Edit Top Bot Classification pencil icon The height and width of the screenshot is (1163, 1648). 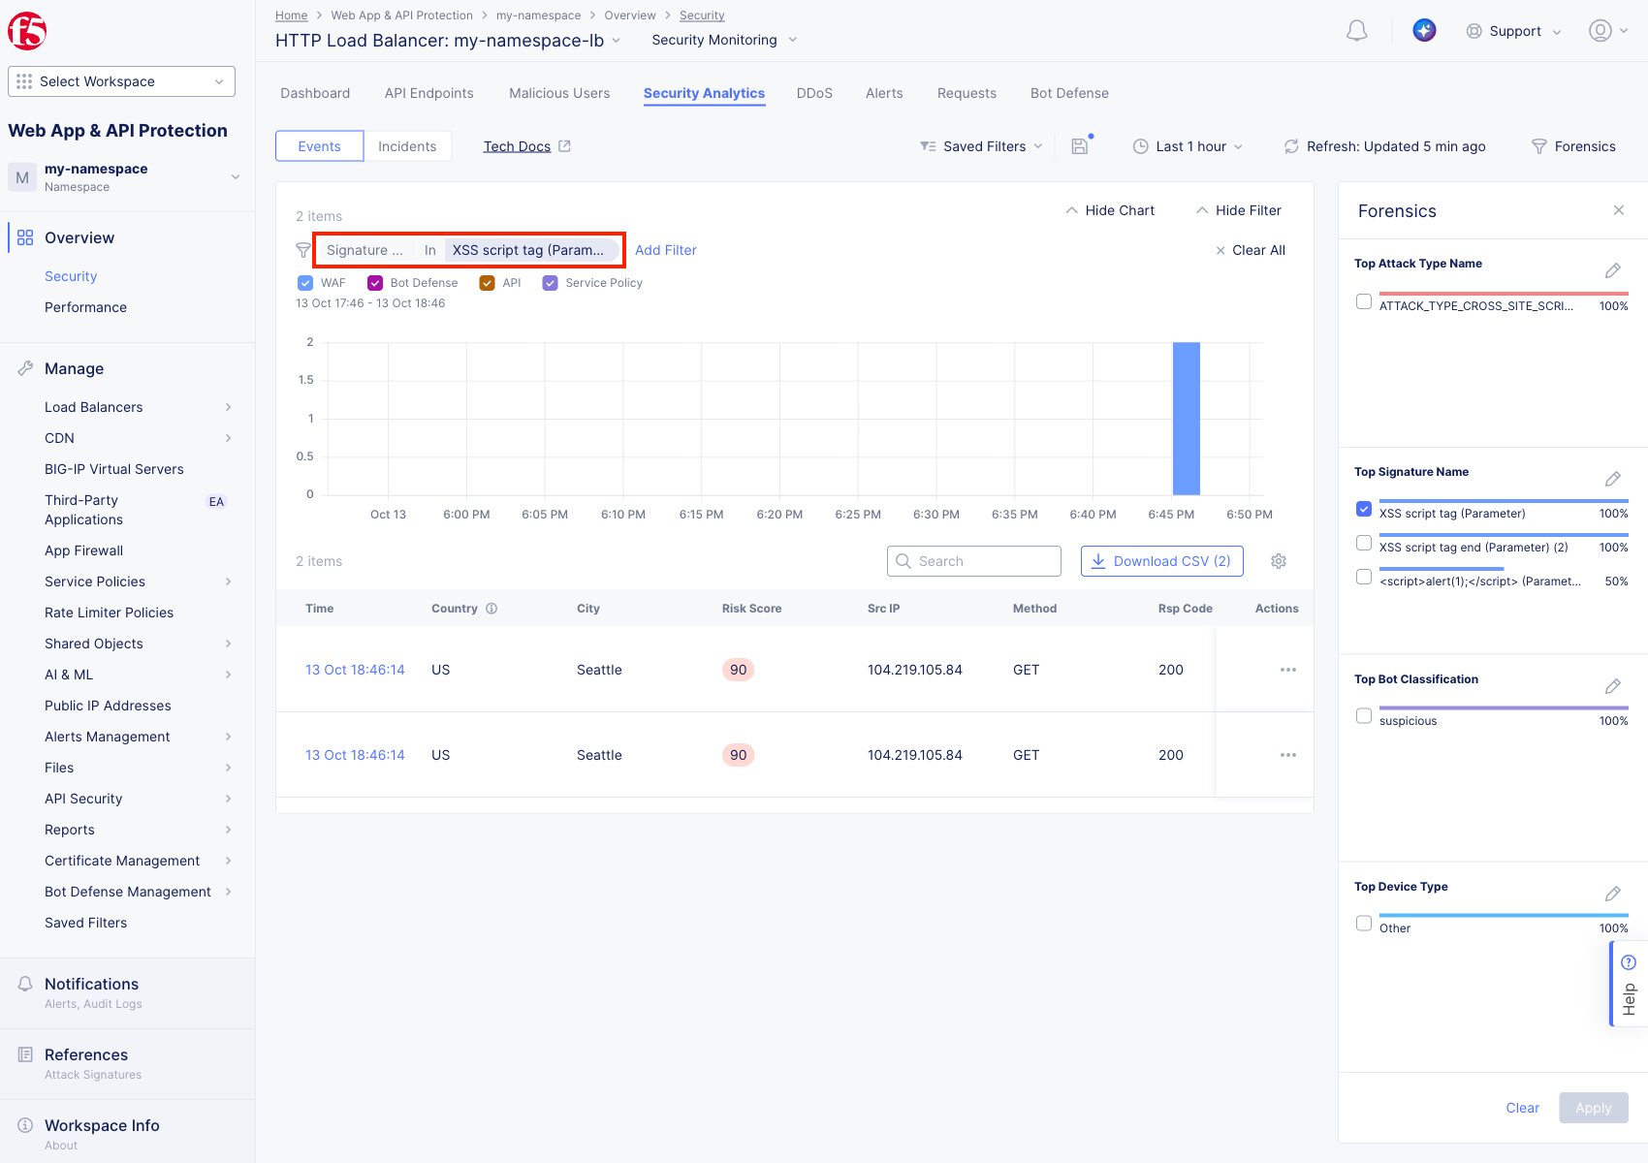coord(1612,686)
